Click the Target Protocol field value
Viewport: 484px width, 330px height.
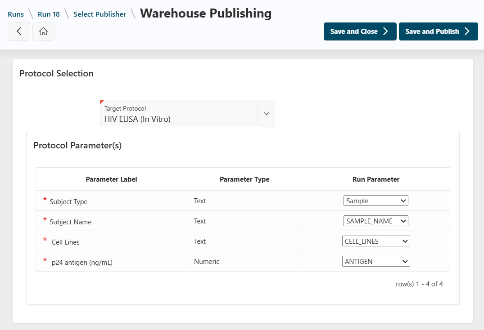(137, 119)
